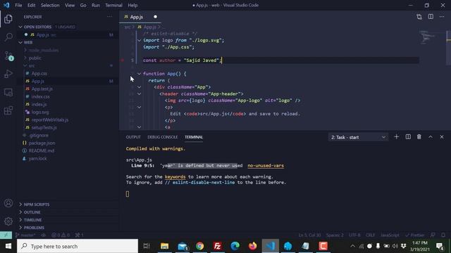Click the Windows taskbar search box

(x=78, y=246)
